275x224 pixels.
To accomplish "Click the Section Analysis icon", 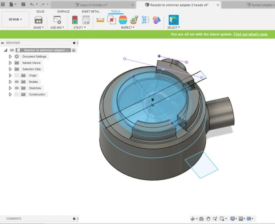I will point(145,20).
